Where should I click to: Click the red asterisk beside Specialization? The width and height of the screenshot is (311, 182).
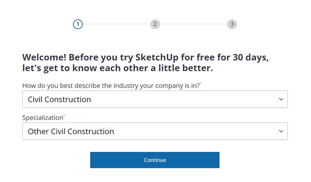[64, 116]
